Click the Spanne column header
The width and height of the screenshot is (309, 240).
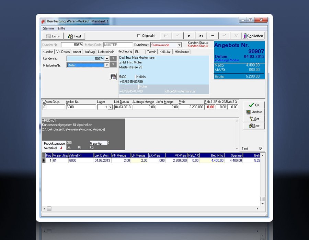tap(233, 155)
